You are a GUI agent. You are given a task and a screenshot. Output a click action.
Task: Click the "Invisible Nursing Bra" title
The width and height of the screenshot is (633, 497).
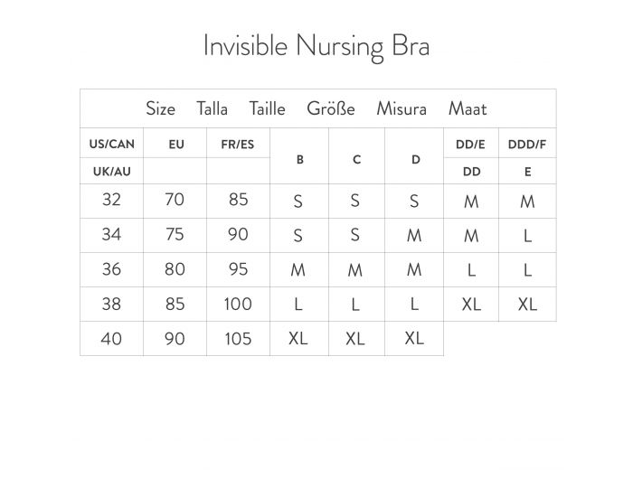click(316, 47)
